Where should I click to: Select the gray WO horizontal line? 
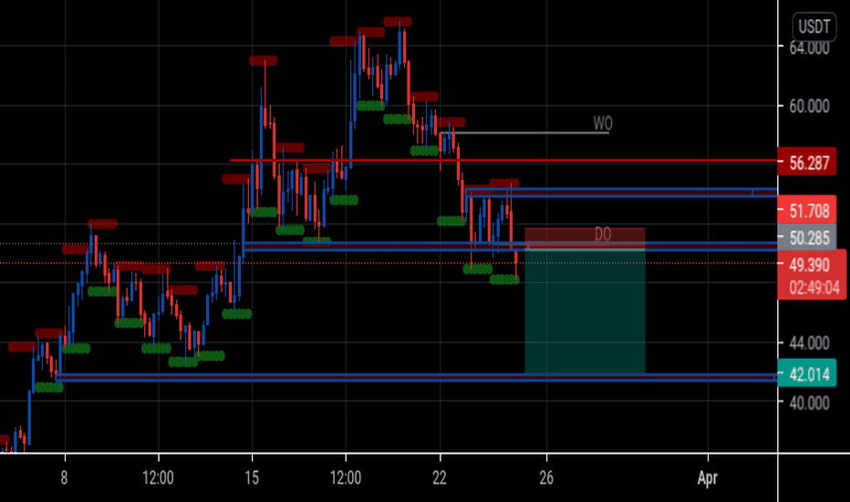pos(523,132)
